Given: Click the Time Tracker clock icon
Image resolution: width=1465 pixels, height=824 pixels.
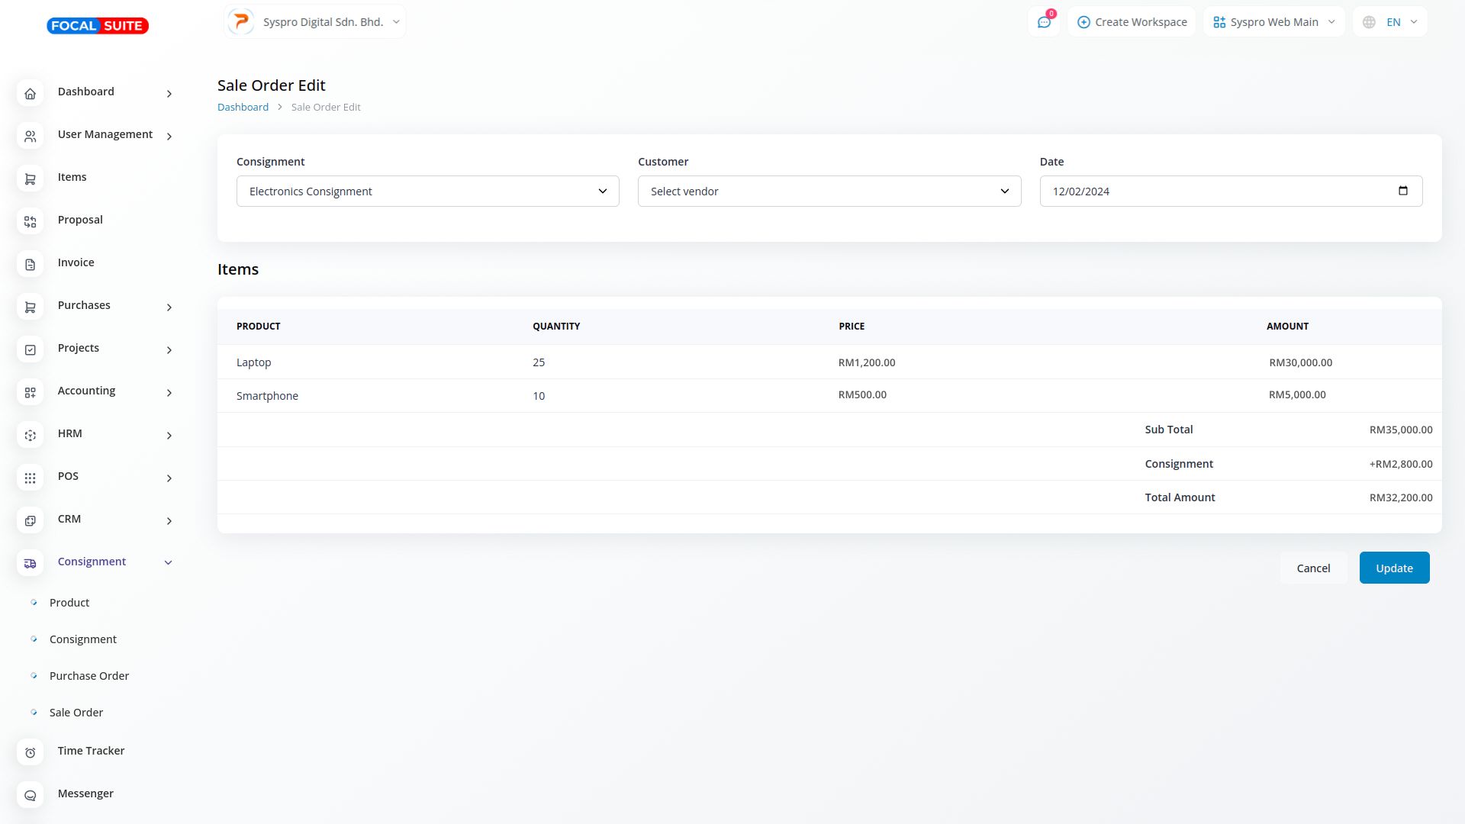Looking at the screenshot, I should 30,753.
